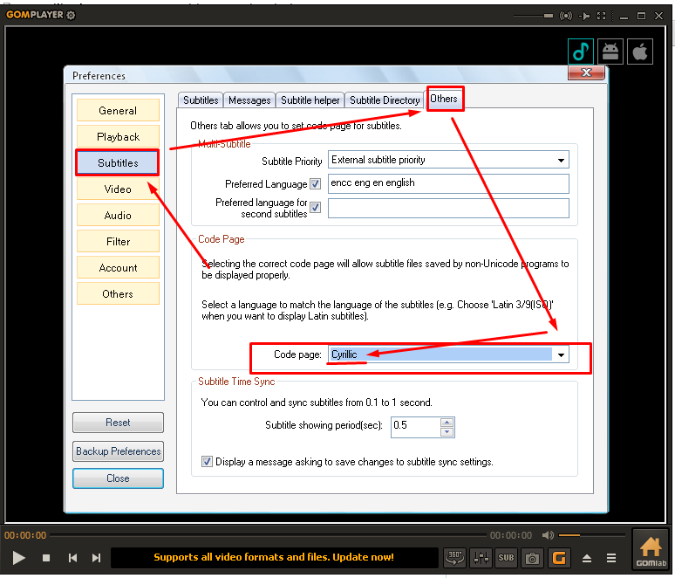The image size is (675, 578).
Task: Adjust the volume slider
Action: [592, 535]
